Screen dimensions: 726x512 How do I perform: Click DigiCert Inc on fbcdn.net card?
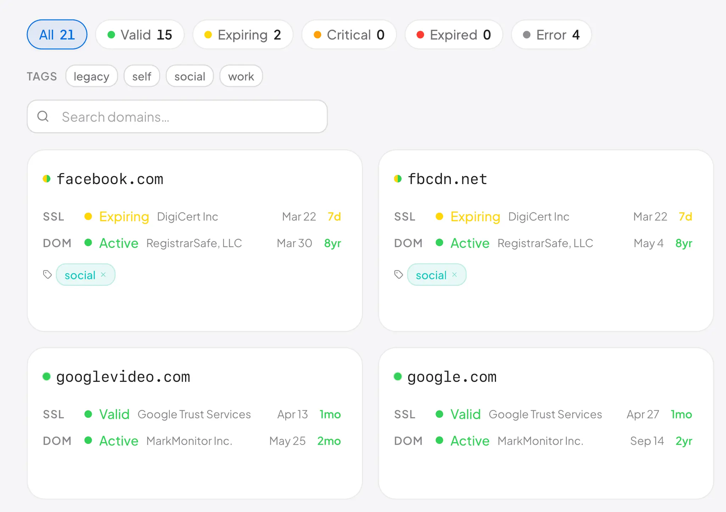pos(539,216)
